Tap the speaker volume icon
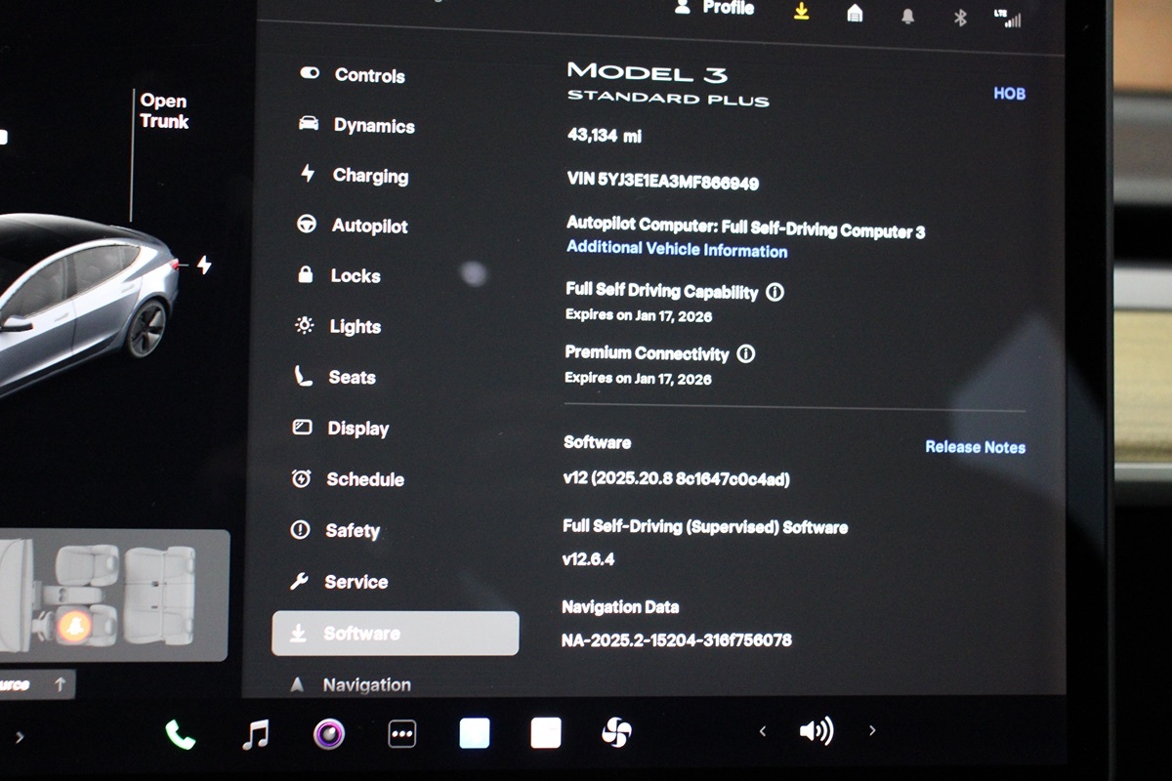 click(x=816, y=731)
